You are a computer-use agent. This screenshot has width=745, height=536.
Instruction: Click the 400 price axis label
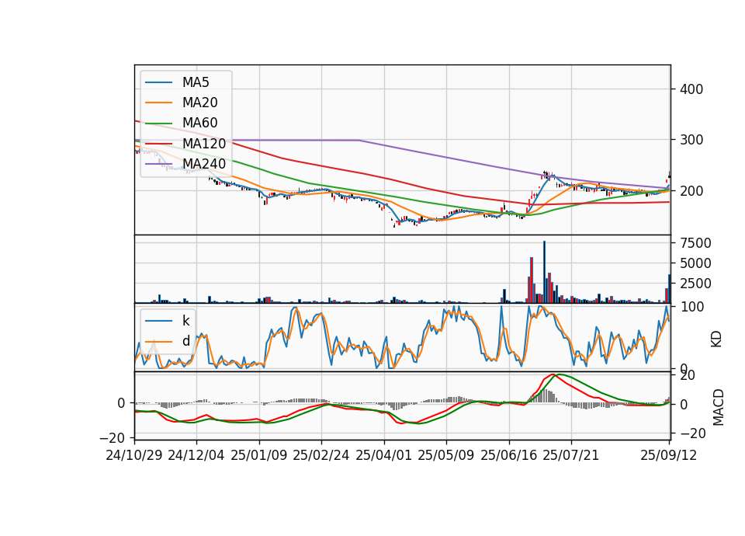691,89
